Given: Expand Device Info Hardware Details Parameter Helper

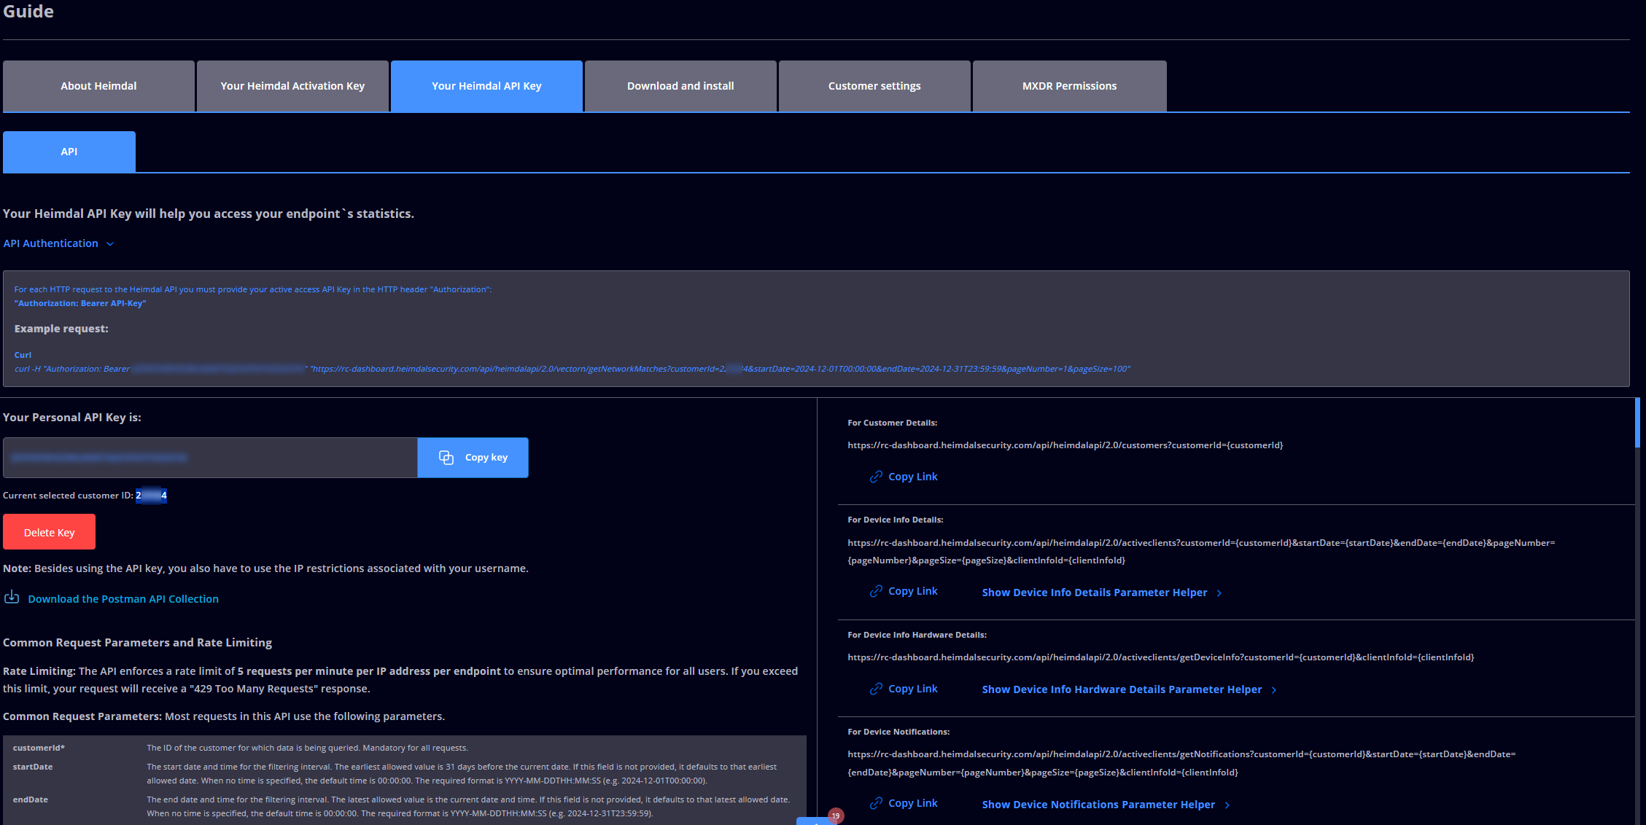Looking at the screenshot, I should 1129,689.
